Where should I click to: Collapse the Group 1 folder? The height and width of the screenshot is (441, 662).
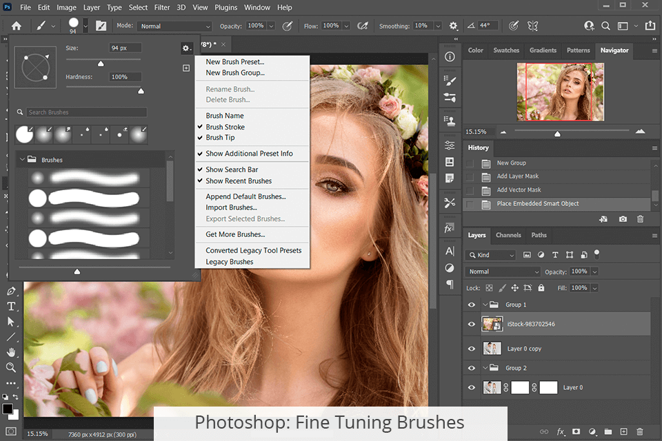point(485,305)
